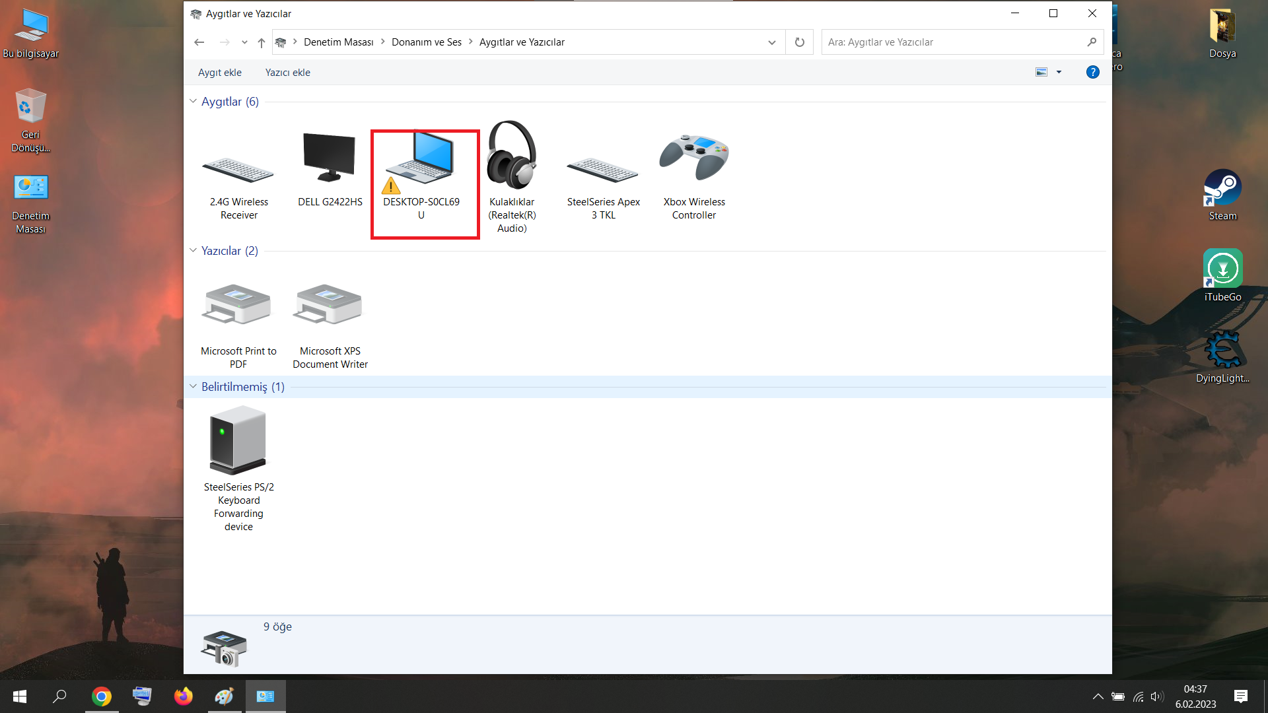Open the volume icon in system tray

coord(1156,696)
